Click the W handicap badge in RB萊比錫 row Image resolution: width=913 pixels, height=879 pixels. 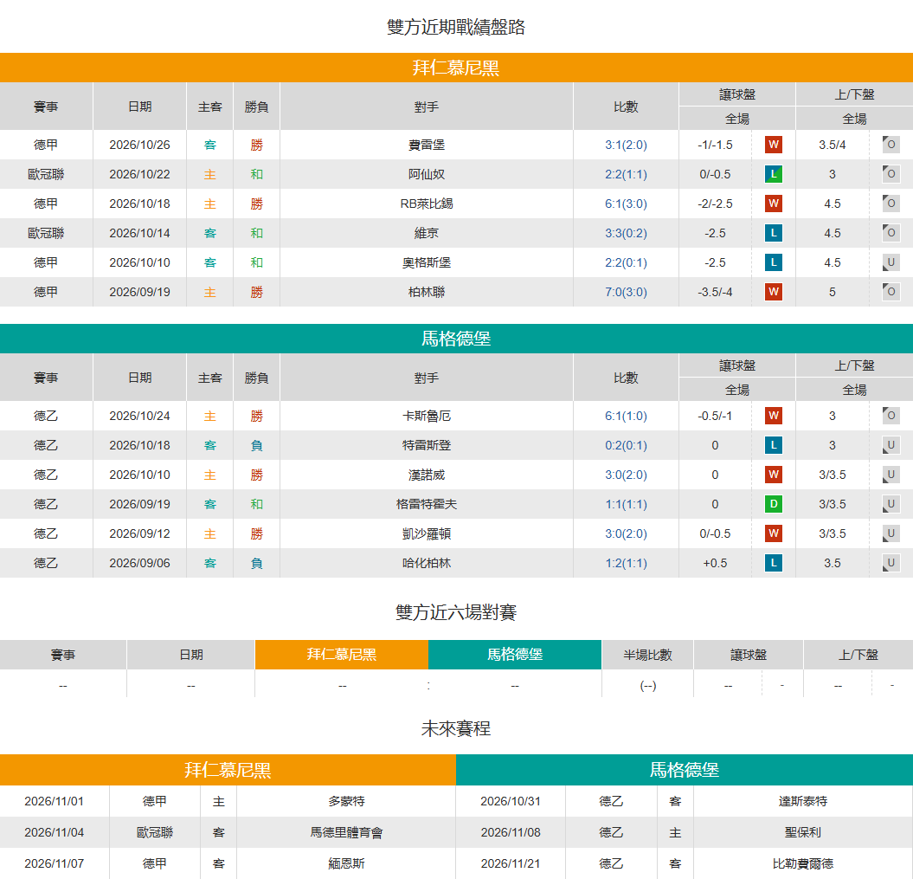click(x=774, y=204)
